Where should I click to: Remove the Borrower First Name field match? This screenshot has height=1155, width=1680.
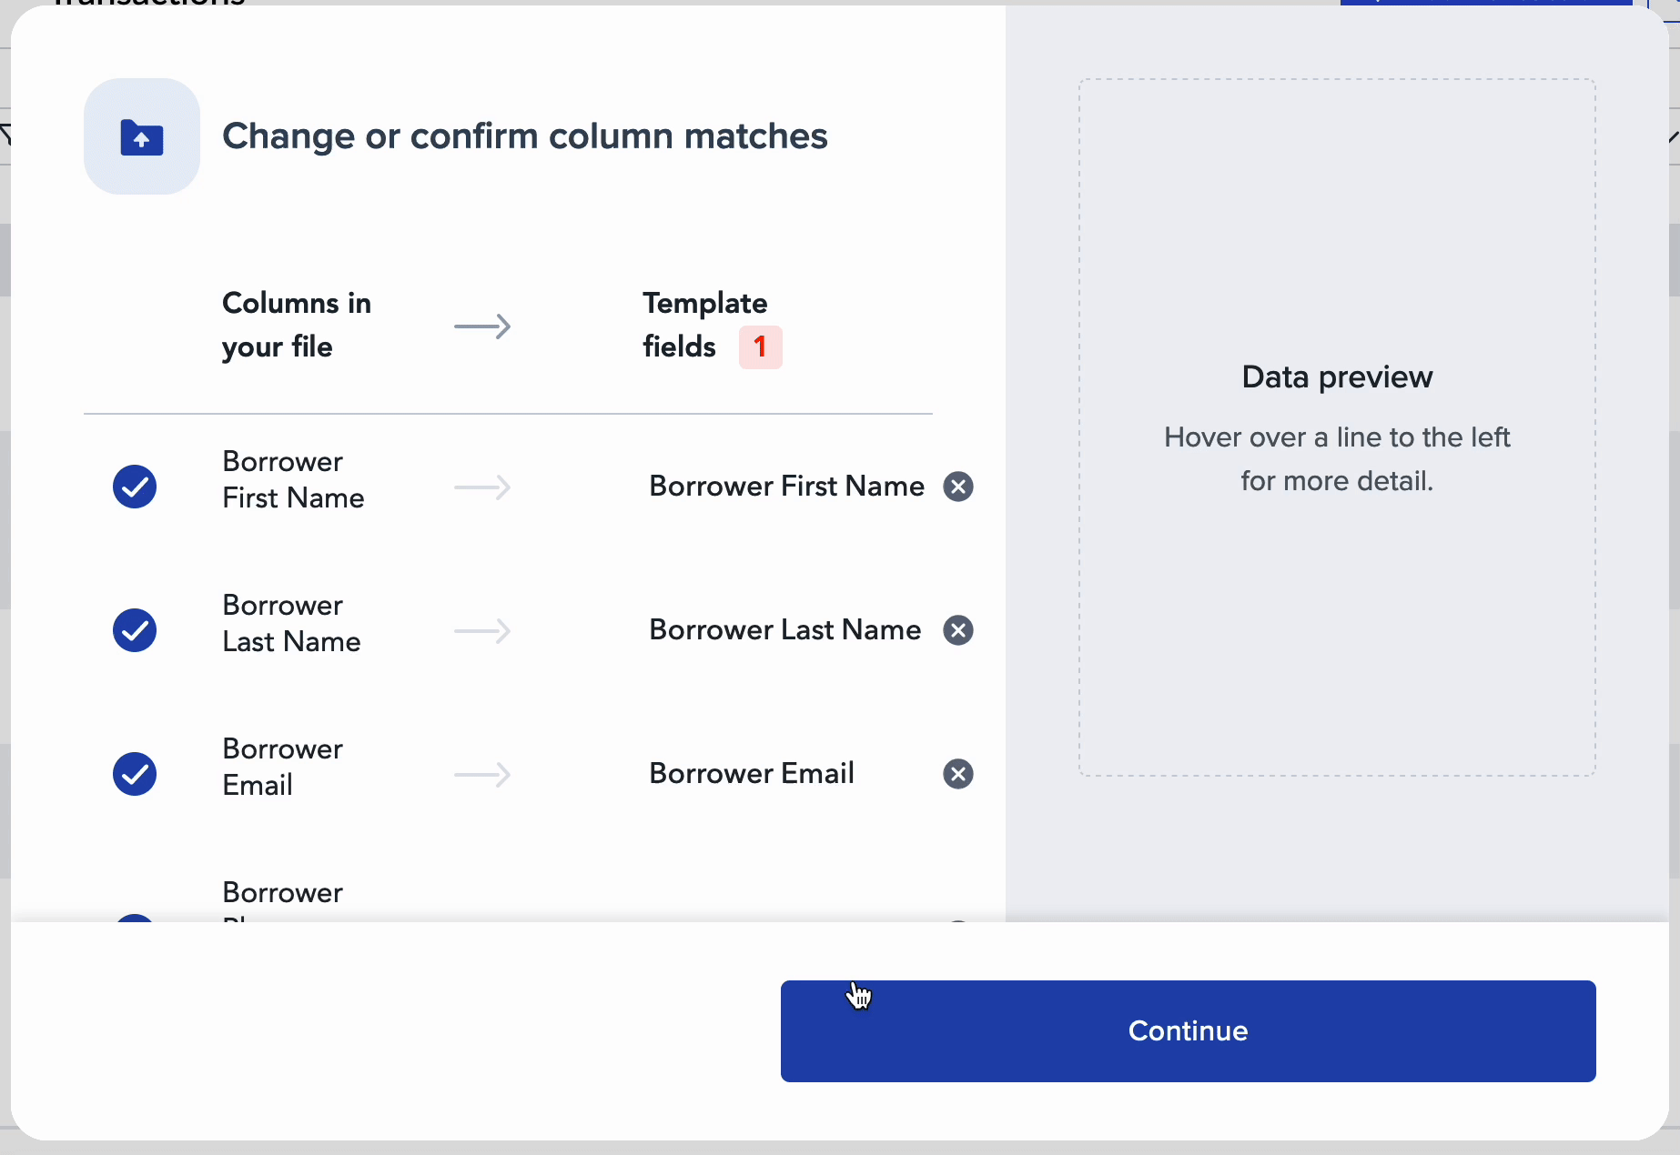(957, 487)
